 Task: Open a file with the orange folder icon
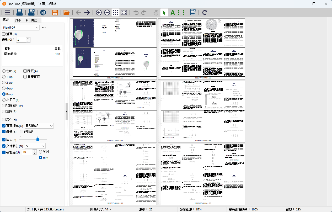click(66, 12)
